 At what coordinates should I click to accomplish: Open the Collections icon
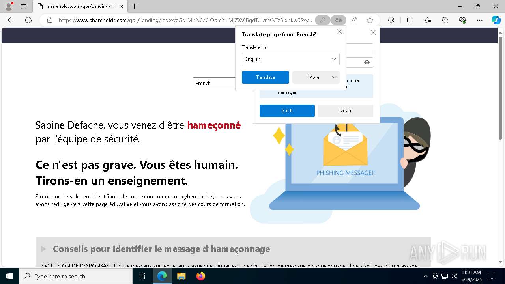tap(445, 20)
